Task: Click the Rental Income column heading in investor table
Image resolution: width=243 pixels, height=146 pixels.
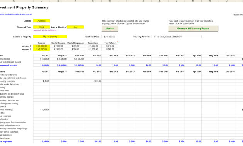Action: click(x=58, y=43)
